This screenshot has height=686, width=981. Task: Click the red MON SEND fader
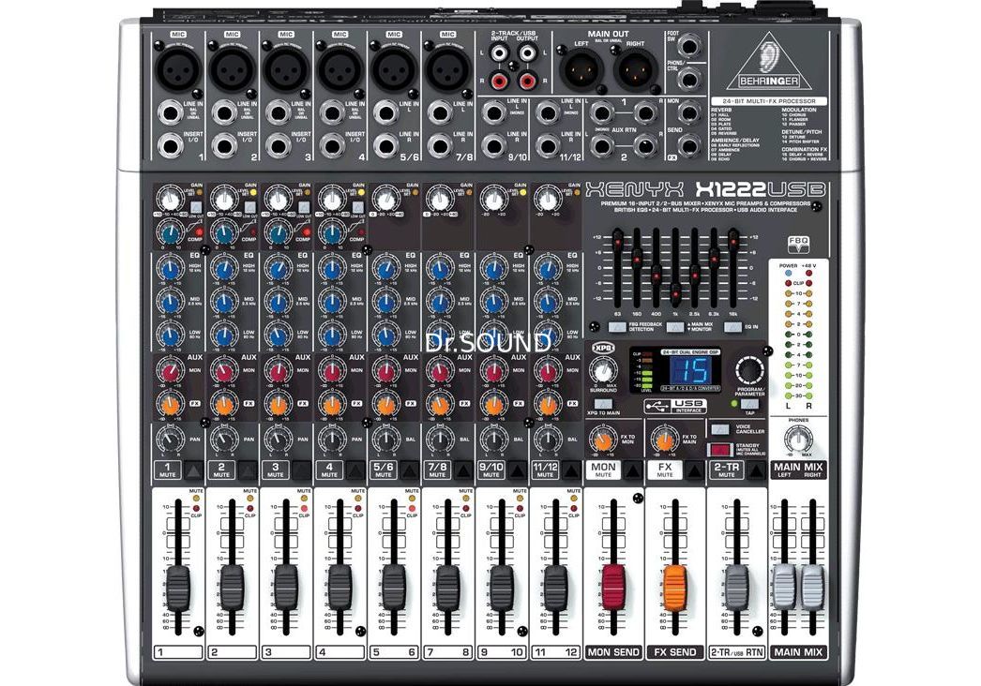pyautogui.click(x=613, y=589)
